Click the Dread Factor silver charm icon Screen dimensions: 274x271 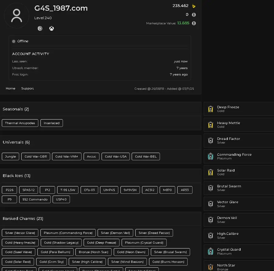point(210,141)
